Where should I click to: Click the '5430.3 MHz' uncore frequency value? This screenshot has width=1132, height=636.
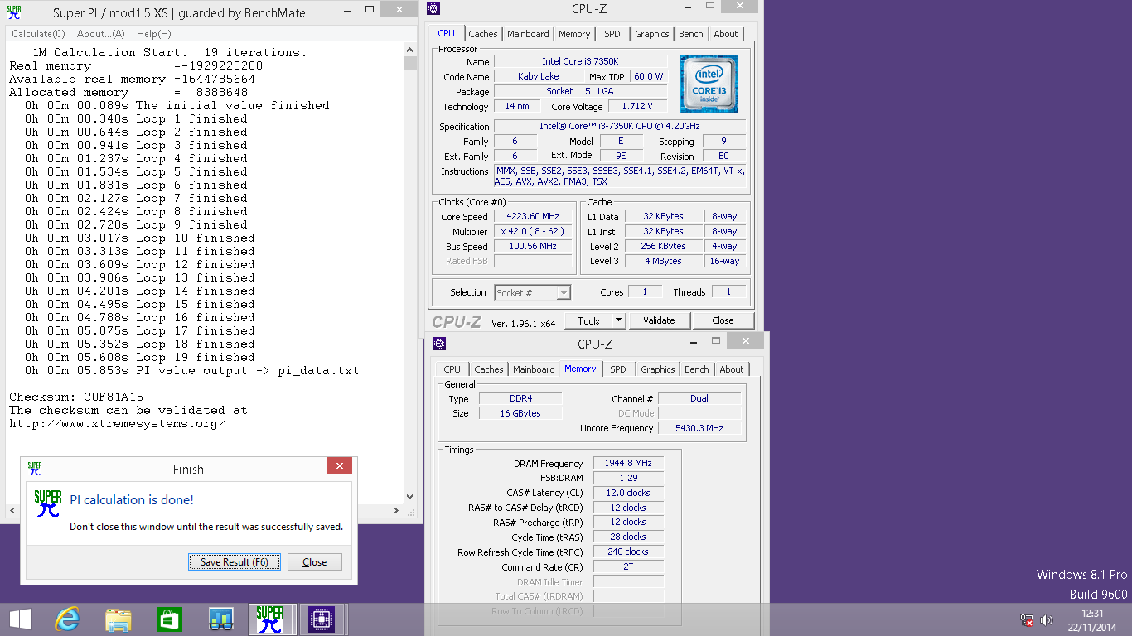point(699,428)
